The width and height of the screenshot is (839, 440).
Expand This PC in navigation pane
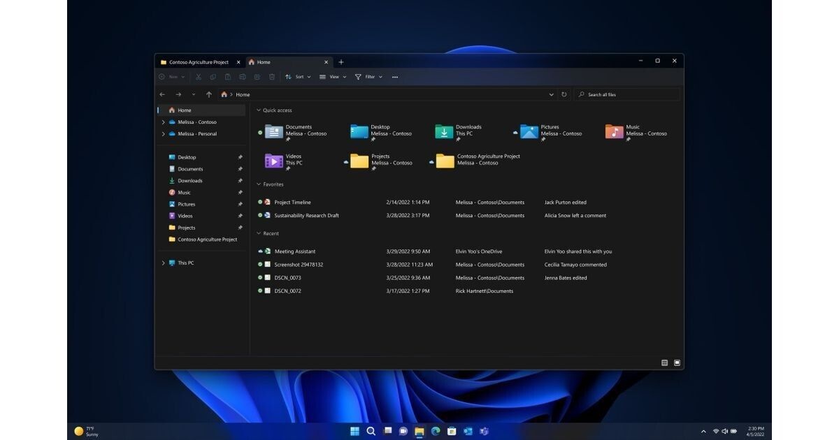tap(164, 263)
